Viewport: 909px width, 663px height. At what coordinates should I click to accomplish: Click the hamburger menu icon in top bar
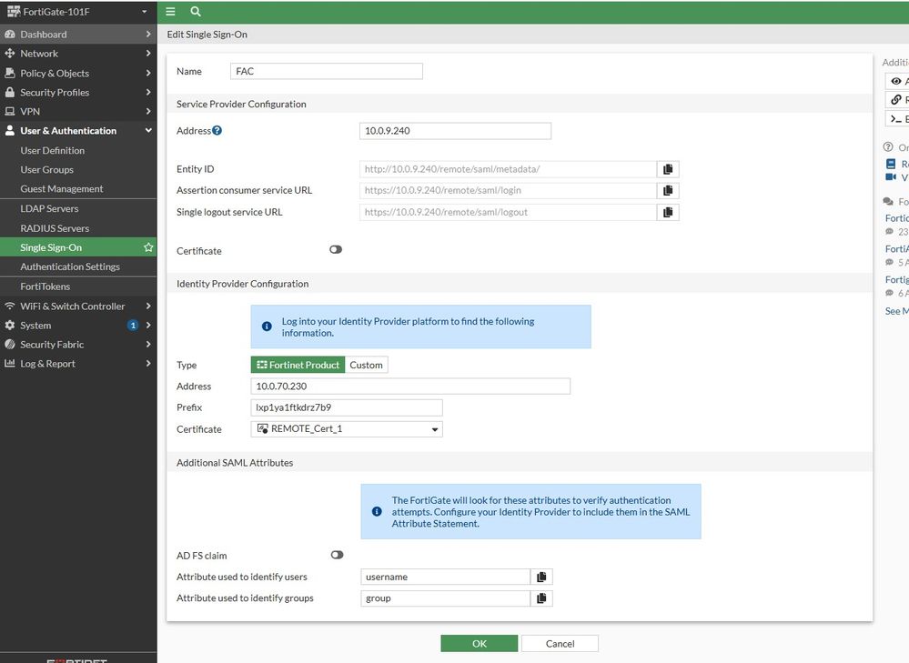170,12
